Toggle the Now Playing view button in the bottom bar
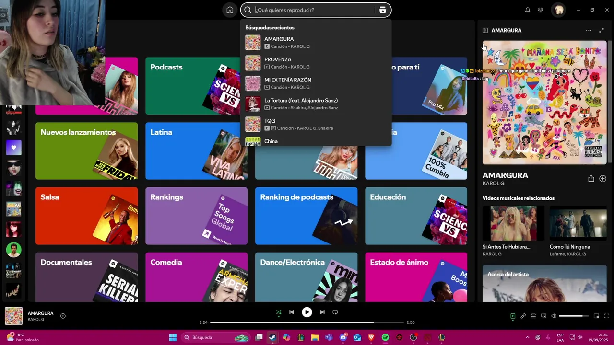This screenshot has height=345, width=614. coord(513,316)
